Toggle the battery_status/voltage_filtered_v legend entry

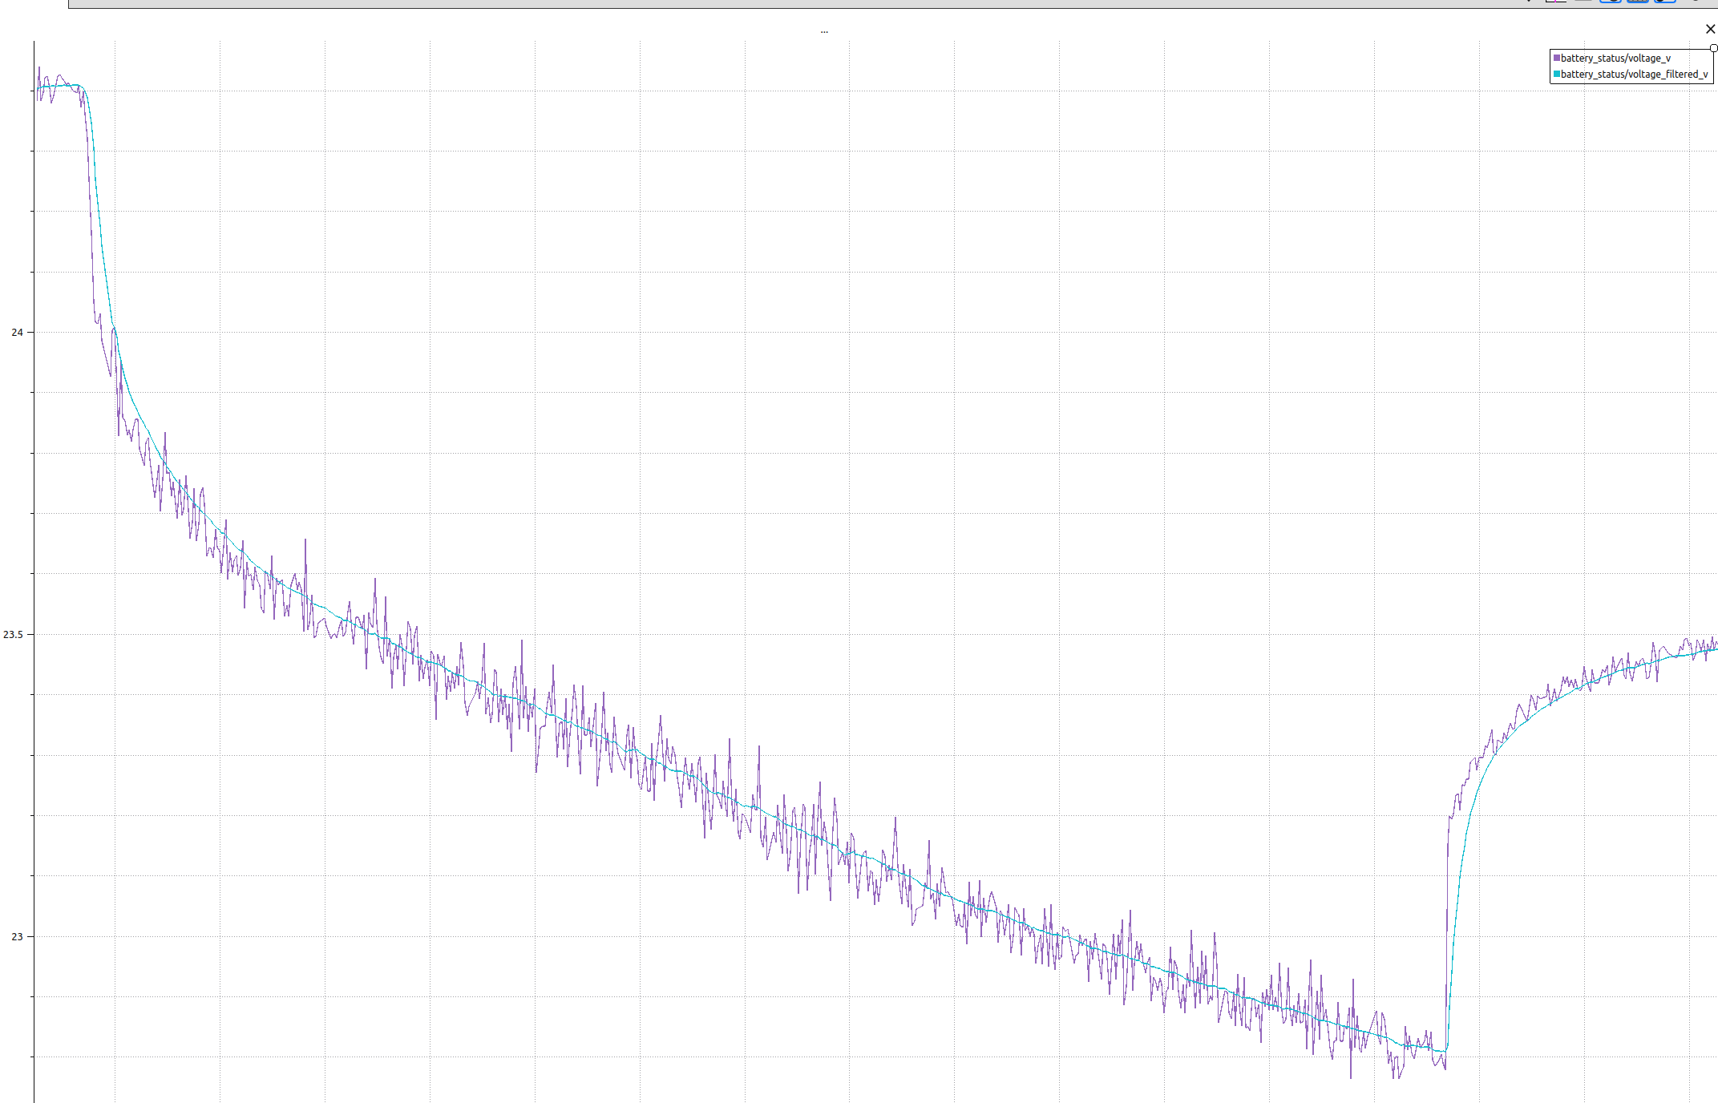(x=1633, y=75)
